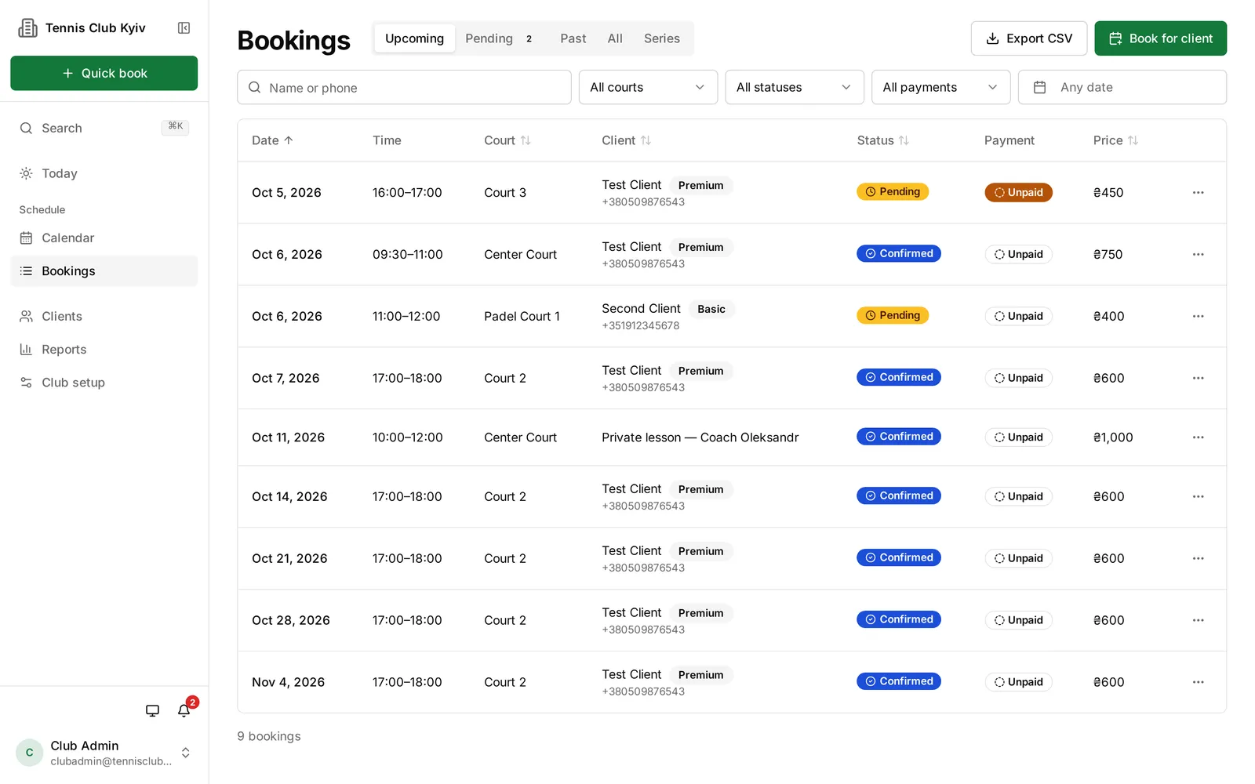The height and width of the screenshot is (784, 1255).
Task: Sort by Price column arrows
Action: click(1133, 141)
